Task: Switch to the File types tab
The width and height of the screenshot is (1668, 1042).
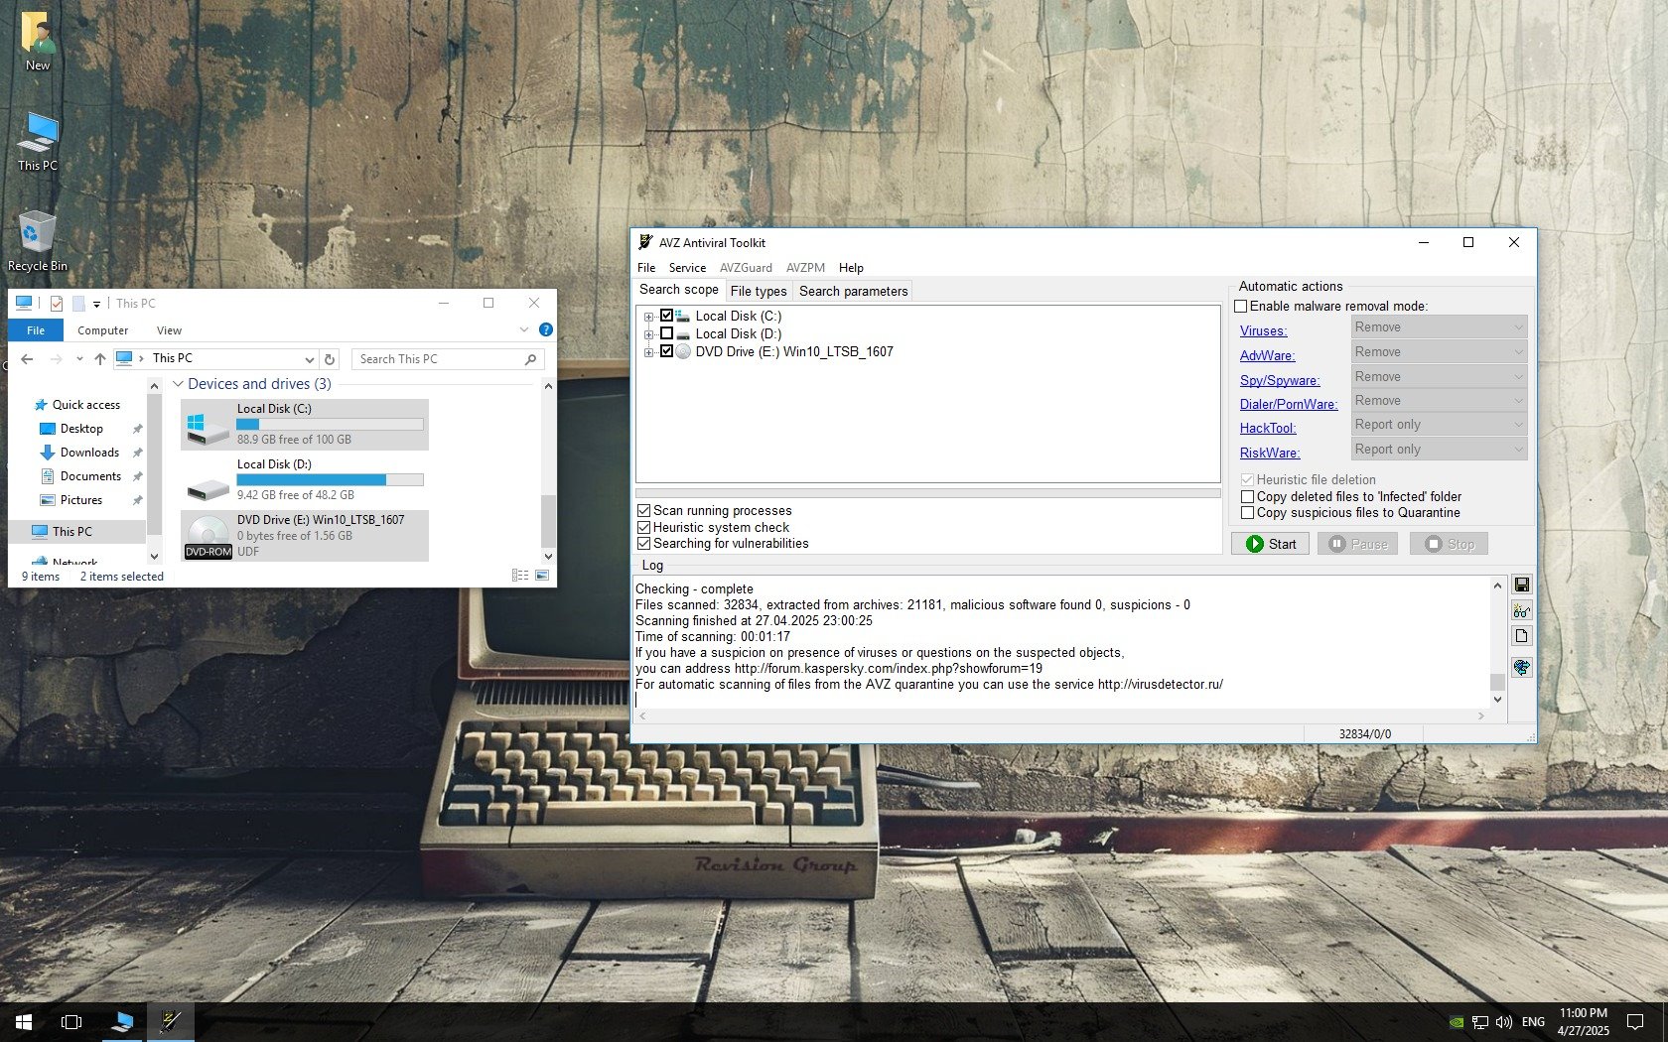Action: point(758,291)
